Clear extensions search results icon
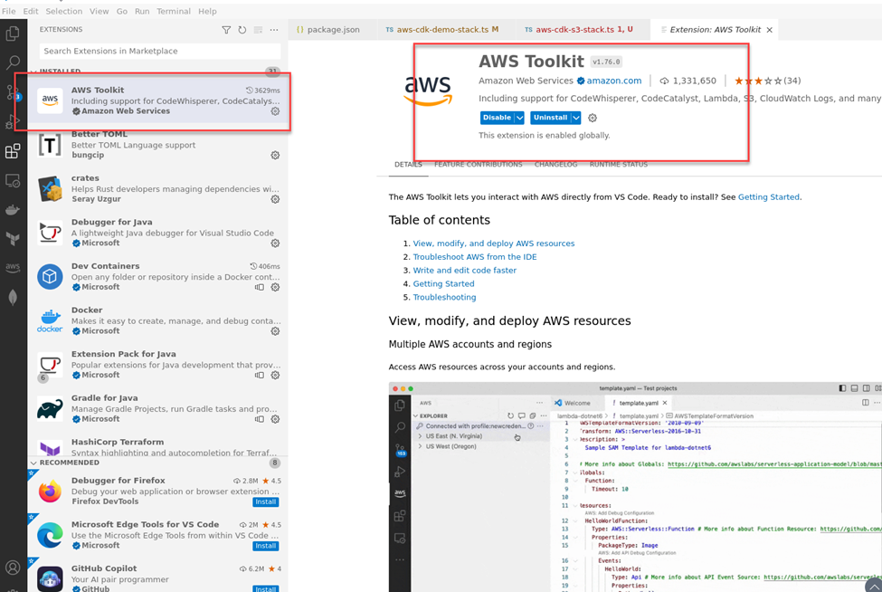 click(x=258, y=30)
